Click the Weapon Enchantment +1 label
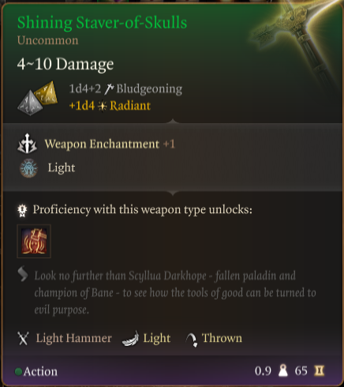Viewport: 344px width, 387px height. (x=110, y=144)
